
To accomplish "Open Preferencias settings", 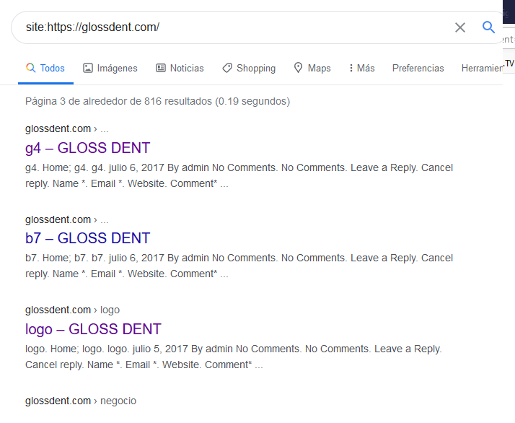I will pos(418,68).
